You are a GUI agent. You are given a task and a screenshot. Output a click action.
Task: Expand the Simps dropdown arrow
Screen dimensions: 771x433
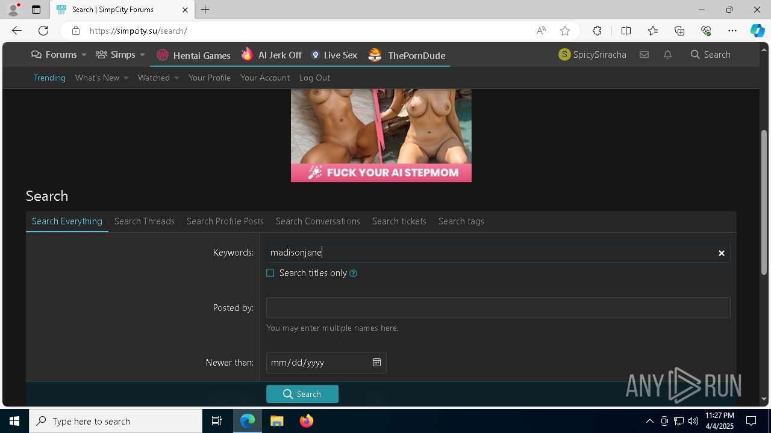pos(142,55)
